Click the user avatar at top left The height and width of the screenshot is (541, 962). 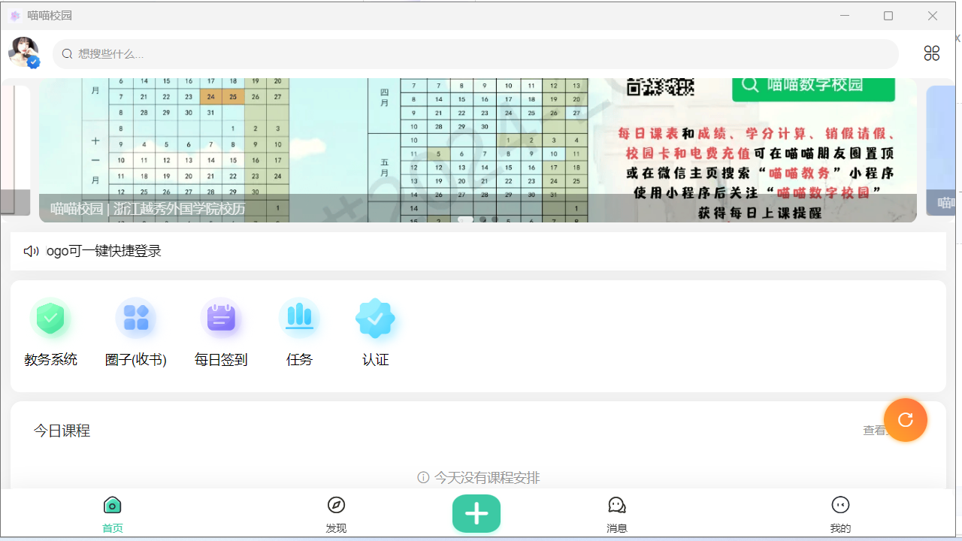pos(23,53)
